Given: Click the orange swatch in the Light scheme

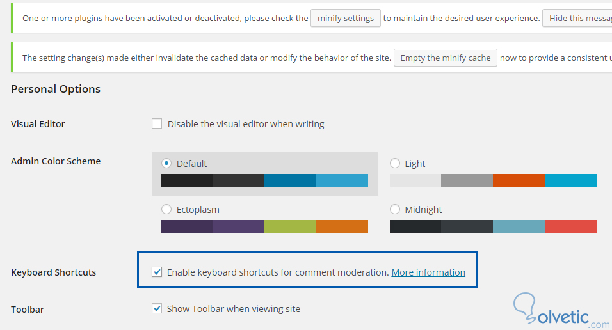Looking at the screenshot, I should pos(519,180).
